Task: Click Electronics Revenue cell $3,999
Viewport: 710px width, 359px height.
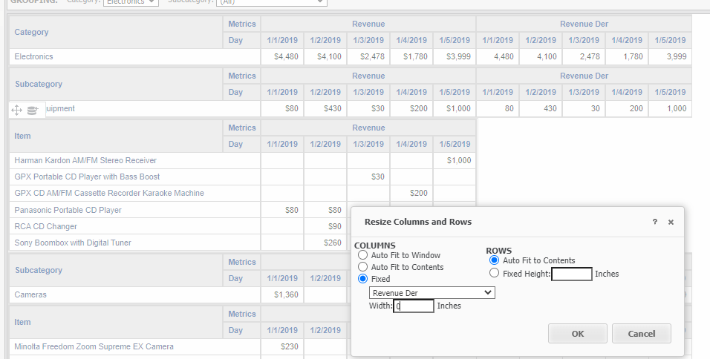Action: pyautogui.click(x=455, y=56)
